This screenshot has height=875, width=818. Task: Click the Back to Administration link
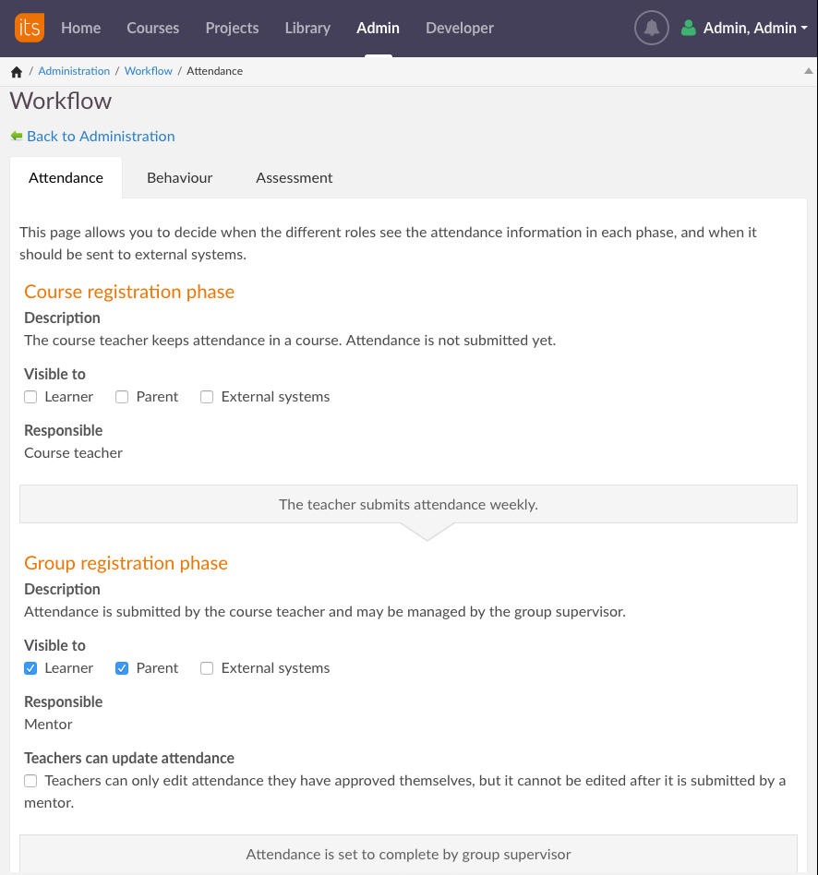click(101, 136)
